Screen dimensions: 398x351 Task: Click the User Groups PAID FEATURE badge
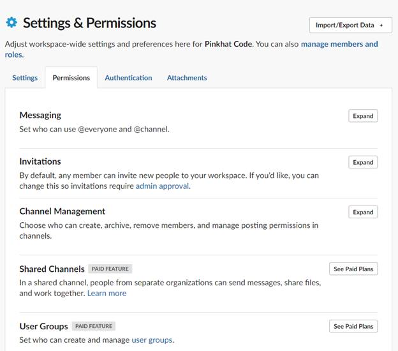coord(94,326)
